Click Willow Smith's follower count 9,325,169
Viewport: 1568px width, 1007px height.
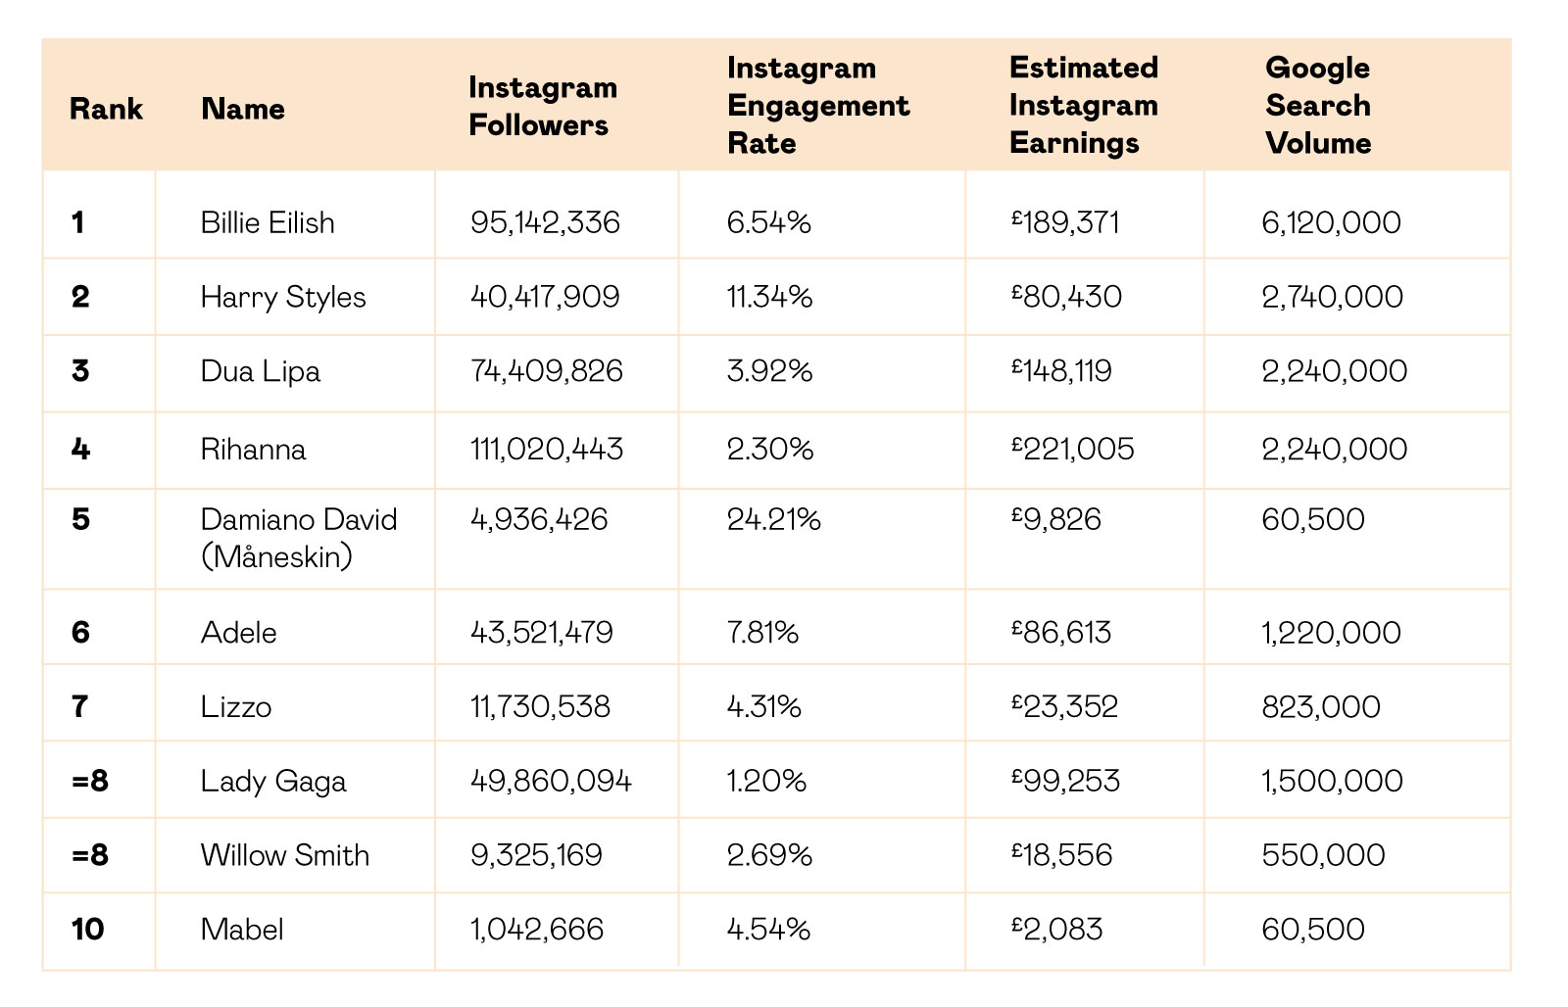[537, 855]
